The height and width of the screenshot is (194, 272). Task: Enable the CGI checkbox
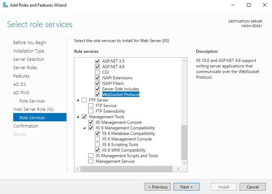pos(97,72)
